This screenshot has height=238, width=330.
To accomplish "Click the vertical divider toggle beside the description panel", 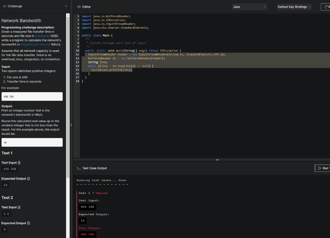I will coord(71,125).
